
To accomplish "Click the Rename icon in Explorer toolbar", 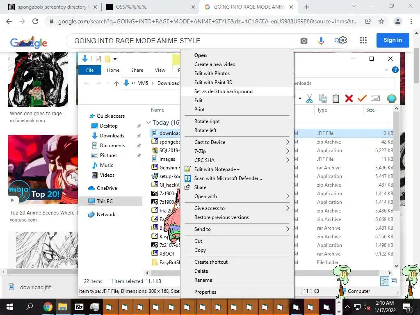I will pos(375,98).
